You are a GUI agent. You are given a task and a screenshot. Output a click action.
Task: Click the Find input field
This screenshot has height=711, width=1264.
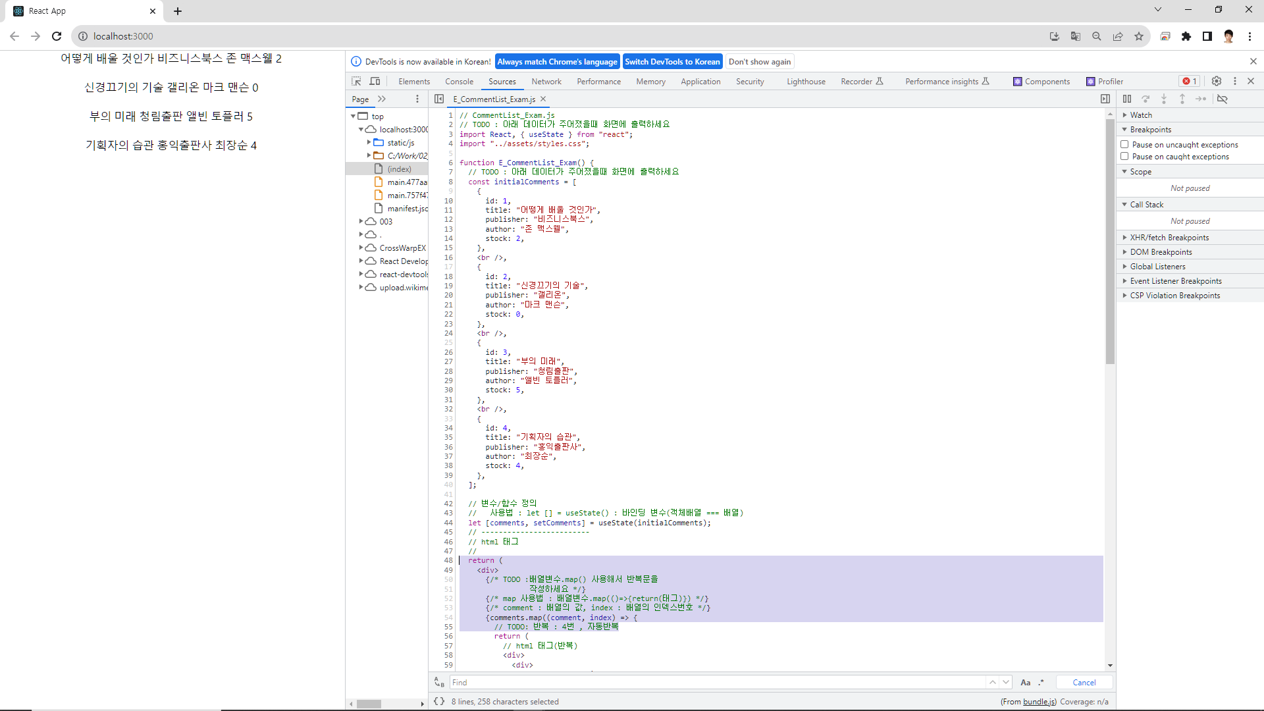point(718,683)
